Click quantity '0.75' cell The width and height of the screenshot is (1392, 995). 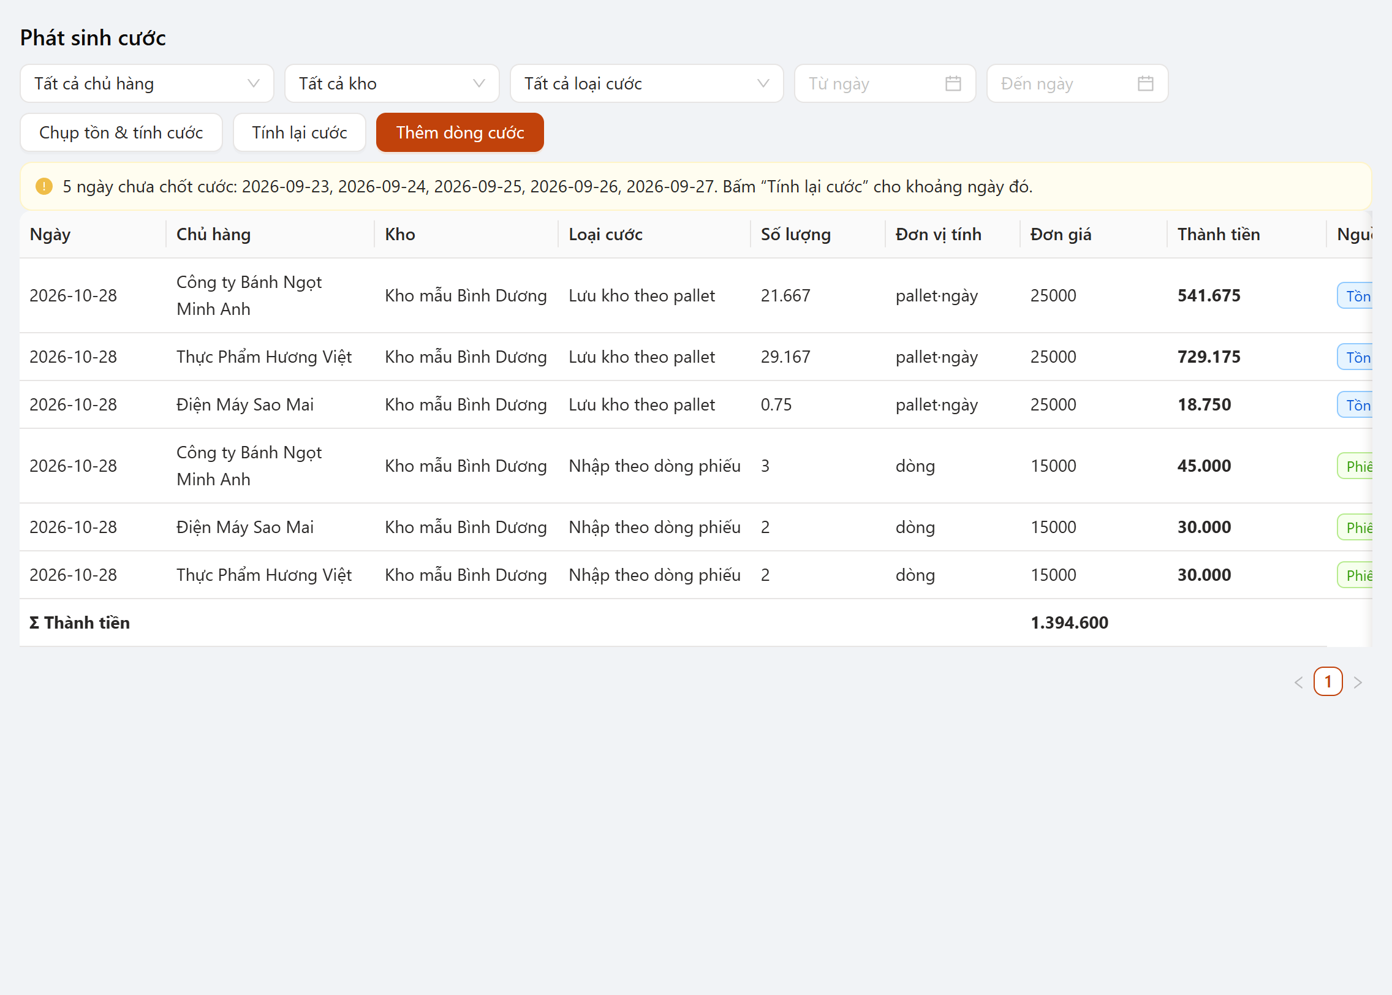[x=818, y=405]
